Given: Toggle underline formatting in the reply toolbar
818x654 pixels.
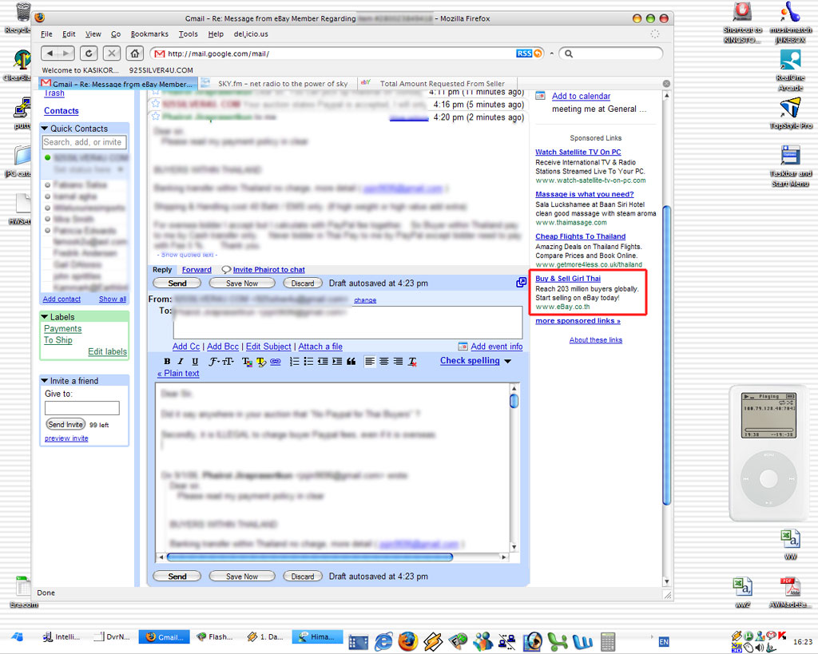Looking at the screenshot, I should coord(195,362).
